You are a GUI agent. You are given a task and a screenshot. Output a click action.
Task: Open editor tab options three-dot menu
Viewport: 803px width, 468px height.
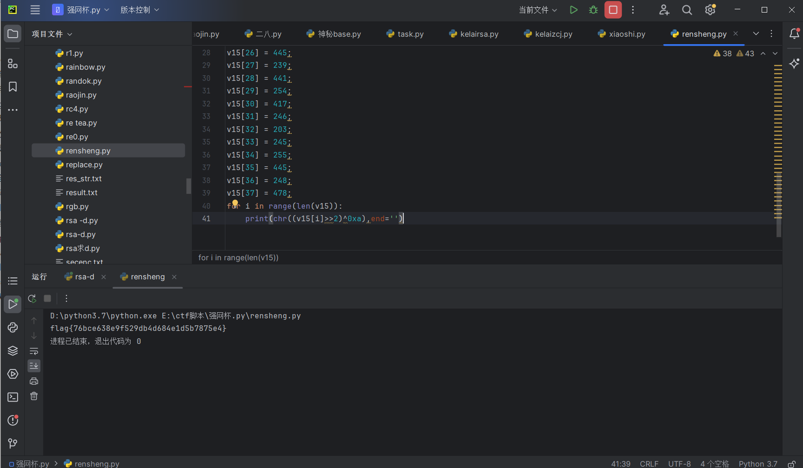tap(771, 33)
